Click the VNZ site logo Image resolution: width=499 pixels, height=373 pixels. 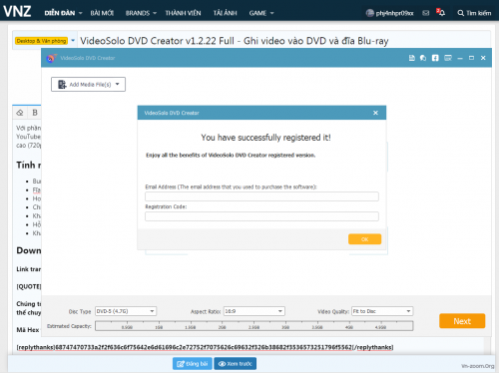pyautogui.click(x=17, y=12)
